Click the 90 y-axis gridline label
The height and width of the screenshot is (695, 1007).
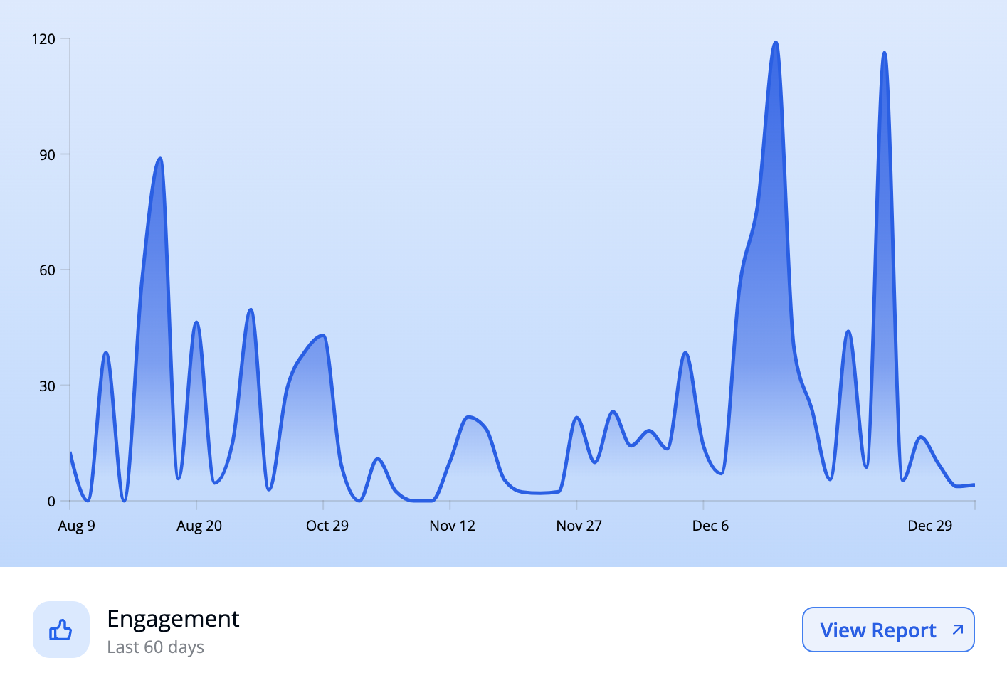[46, 155]
